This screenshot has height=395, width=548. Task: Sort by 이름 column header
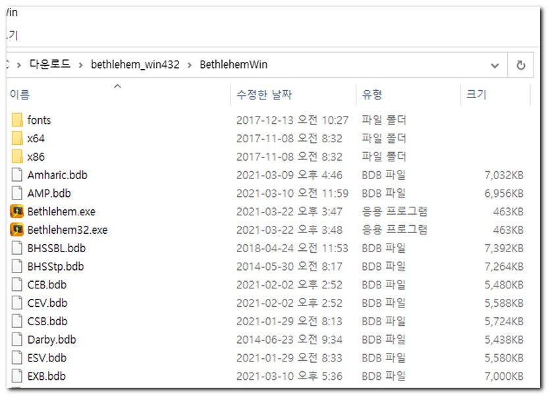[20, 95]
